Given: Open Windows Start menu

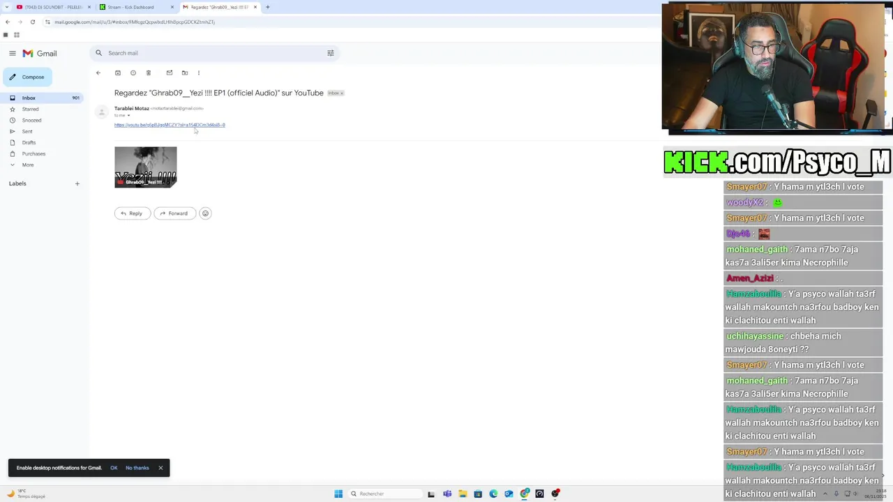Looking at the screenshot, I should (338, 494).
